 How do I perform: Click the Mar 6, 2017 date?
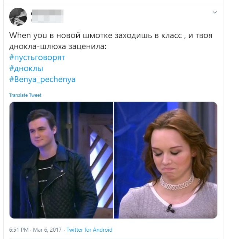coord(47,230)
